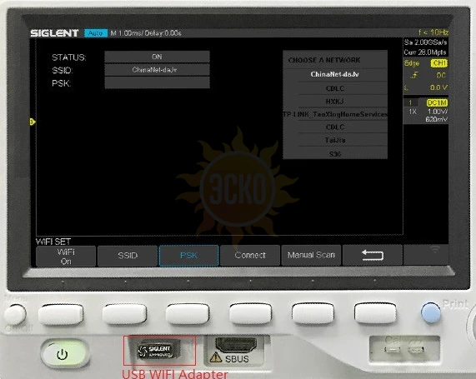Click the SBUS port connector
Screen dimensions: 476x379
(236, 344)
